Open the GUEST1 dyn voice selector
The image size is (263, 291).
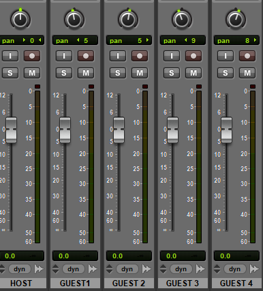coord(74,269)
